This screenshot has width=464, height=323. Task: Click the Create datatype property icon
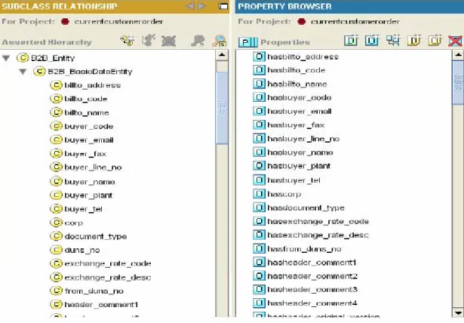coord(351,41)
